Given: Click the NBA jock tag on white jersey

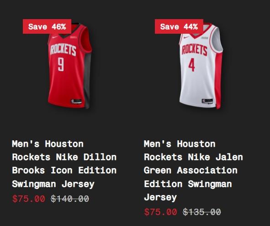Looking at the screenshot, I should click(207, 101).
